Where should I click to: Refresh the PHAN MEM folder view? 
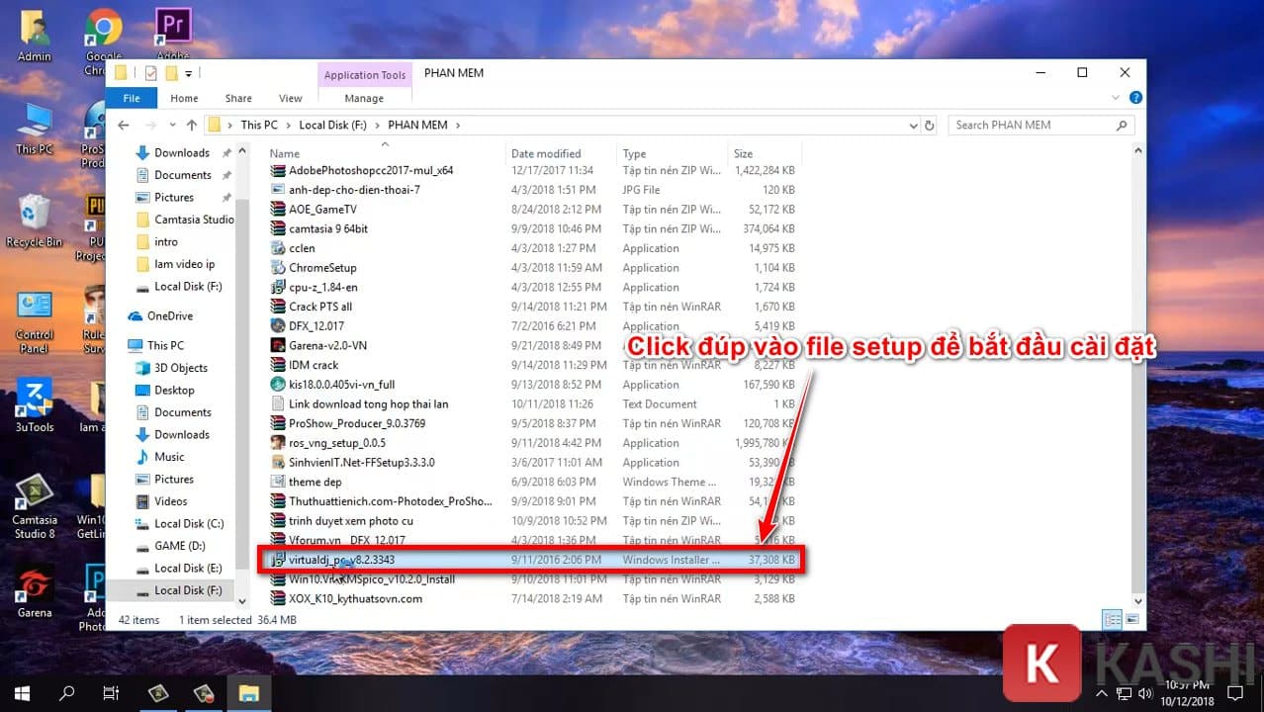tap(928, 125)
